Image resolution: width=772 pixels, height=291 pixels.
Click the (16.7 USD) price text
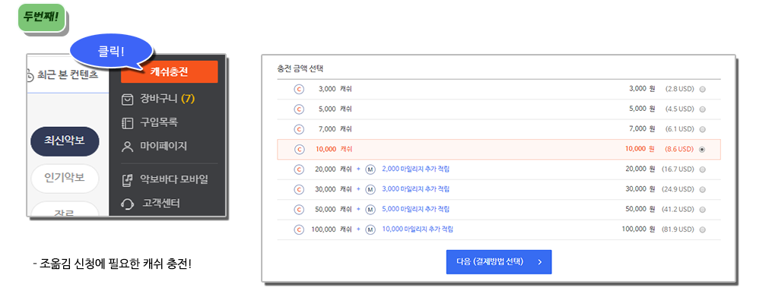click(x=677, y=169)
